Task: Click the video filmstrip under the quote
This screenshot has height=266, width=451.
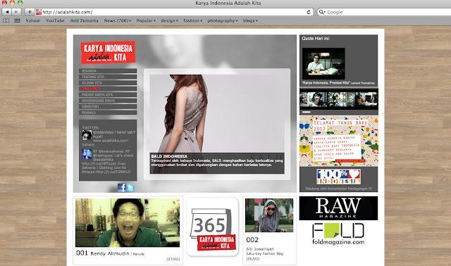Action: click(x=338, y=99)
